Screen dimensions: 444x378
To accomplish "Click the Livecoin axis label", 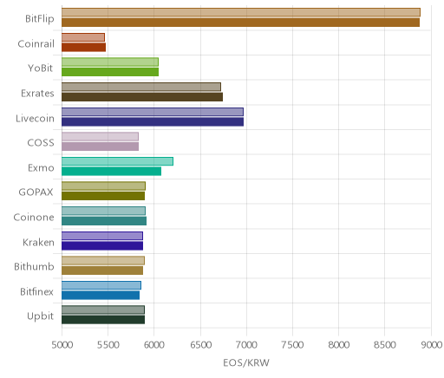I will [x=35, y=119].
